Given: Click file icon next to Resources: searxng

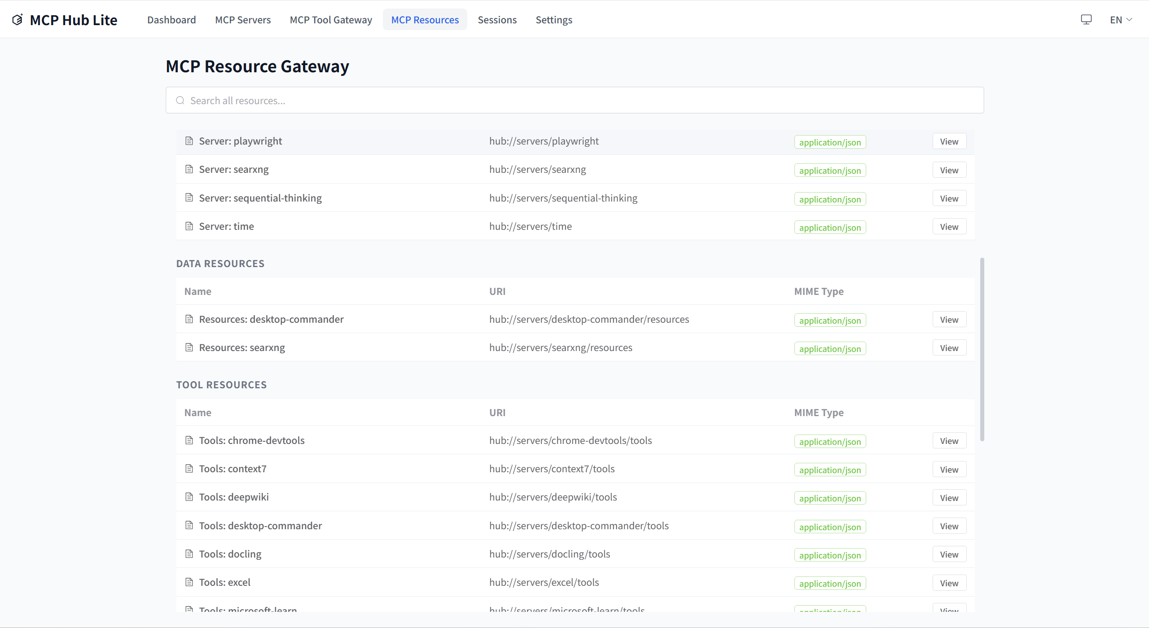Looking at the screenshot, I should (x=189, y=347).
